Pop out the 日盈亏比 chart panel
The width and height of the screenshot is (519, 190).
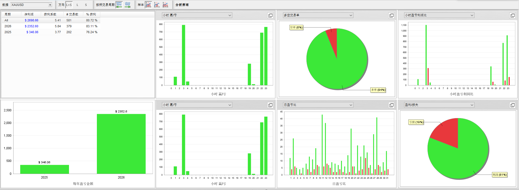pos(391,105)
